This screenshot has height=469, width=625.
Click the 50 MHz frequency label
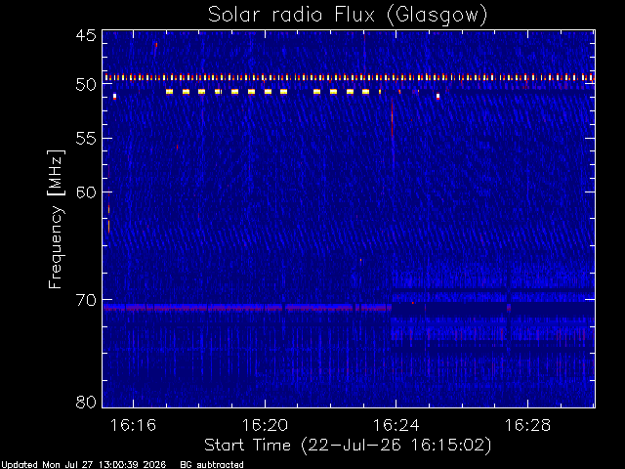coord(86,85)
